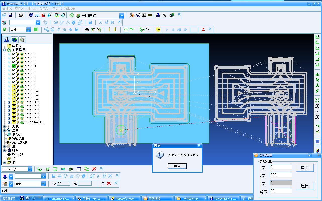322x201 pixels.
Task: Toggle the checkbox for 1063mp3
Action: pyautogui.click(x=14, y=62)
